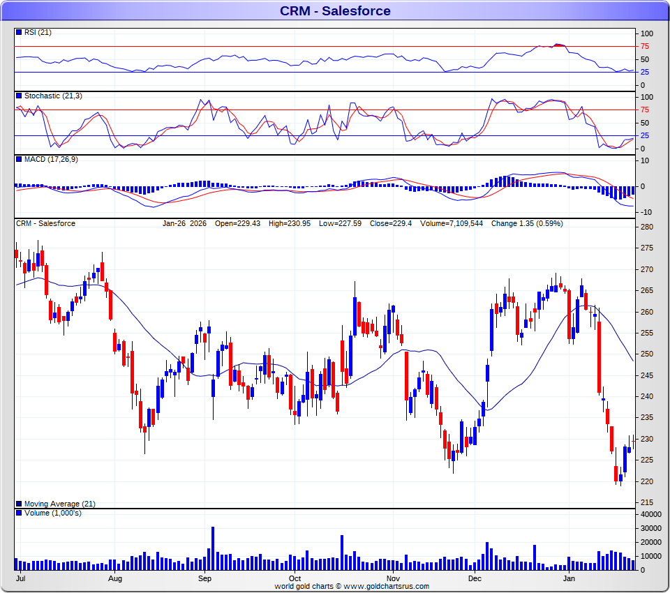Click the -10 MACD axis label
This screenshot has width=670, height=593.
[646, 212]
